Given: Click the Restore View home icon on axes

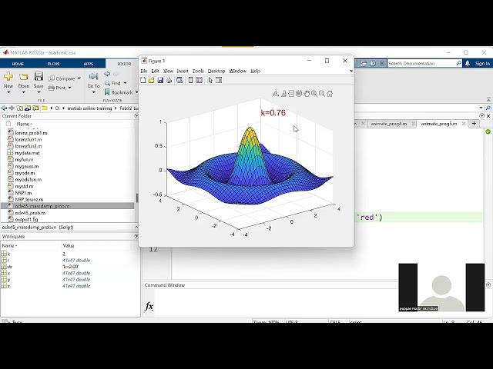Looking at the screenshot, I should click(x=330, y=94).
